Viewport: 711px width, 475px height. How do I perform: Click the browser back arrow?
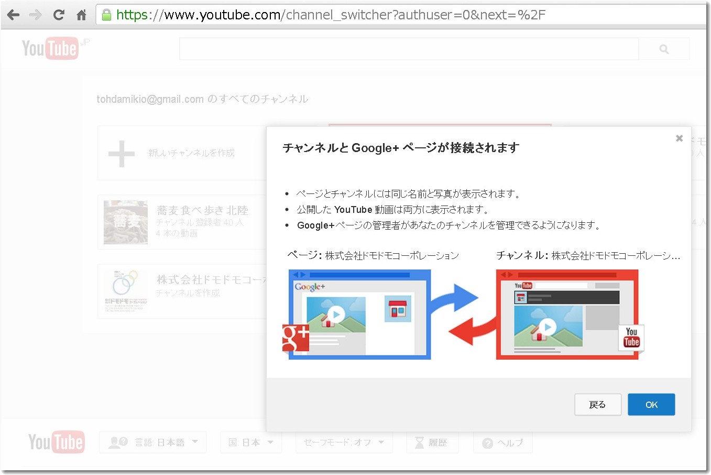pyautogui.click(x=13, y=15)
